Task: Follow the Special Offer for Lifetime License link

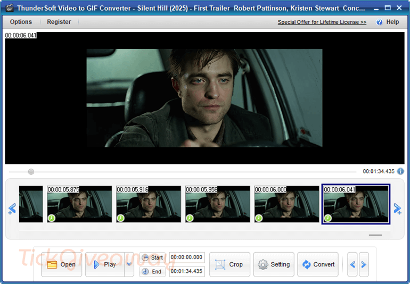Action: point(322,22)
